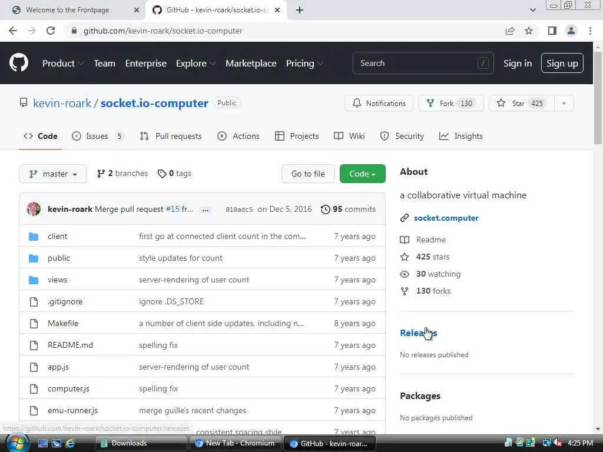
Task: Switch to the Insights tab
Action: point(460,136)
